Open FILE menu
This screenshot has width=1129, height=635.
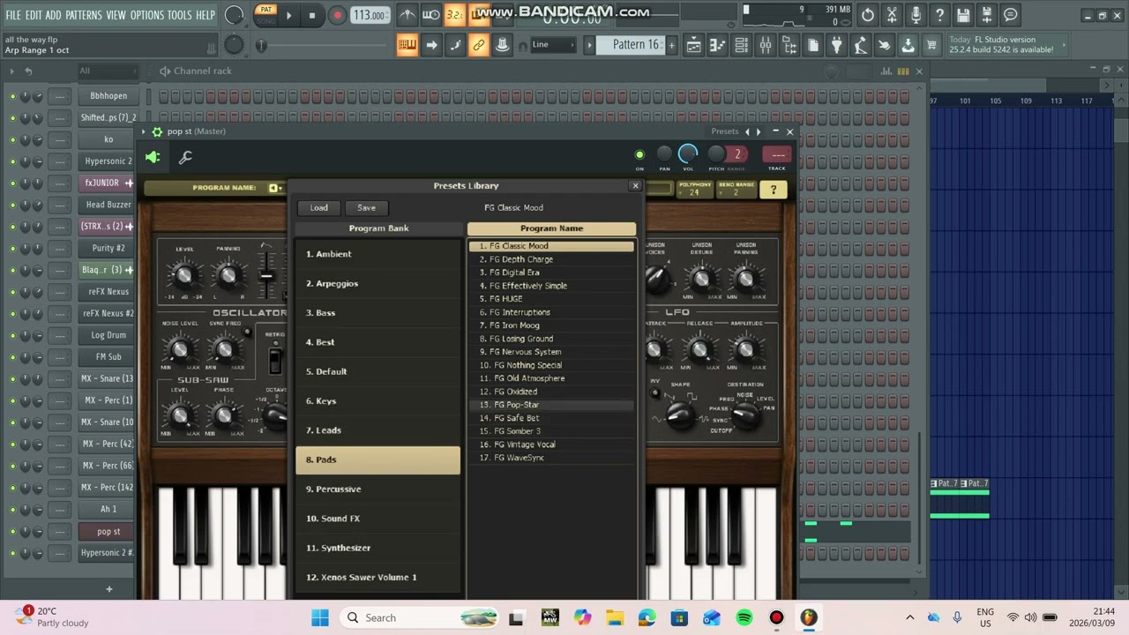[x=13, y=15]
